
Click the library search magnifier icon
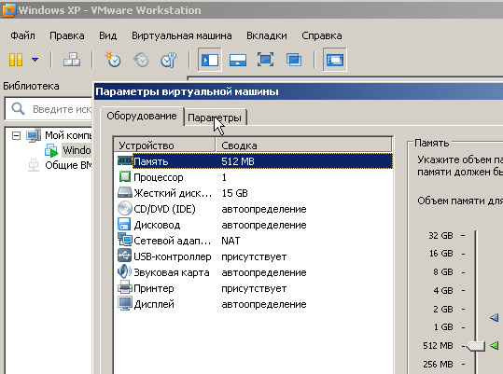tap(18, 109)
